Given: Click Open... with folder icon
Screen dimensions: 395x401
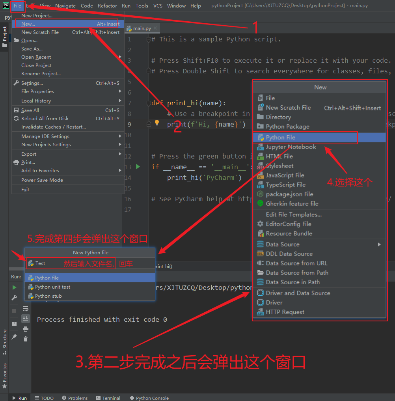Looking at the screenshot, I should coord(68,40).
